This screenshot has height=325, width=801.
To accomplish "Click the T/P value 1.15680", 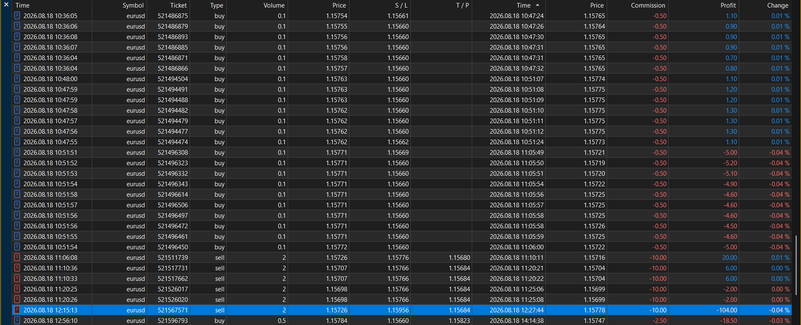I will [459, 258].
